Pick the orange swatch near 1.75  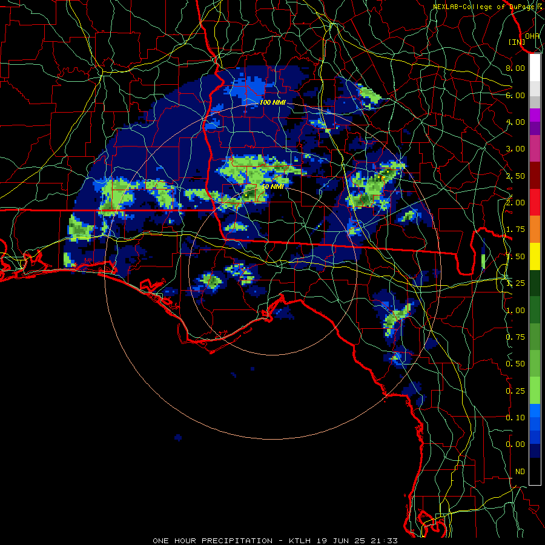tap(535, 230)
